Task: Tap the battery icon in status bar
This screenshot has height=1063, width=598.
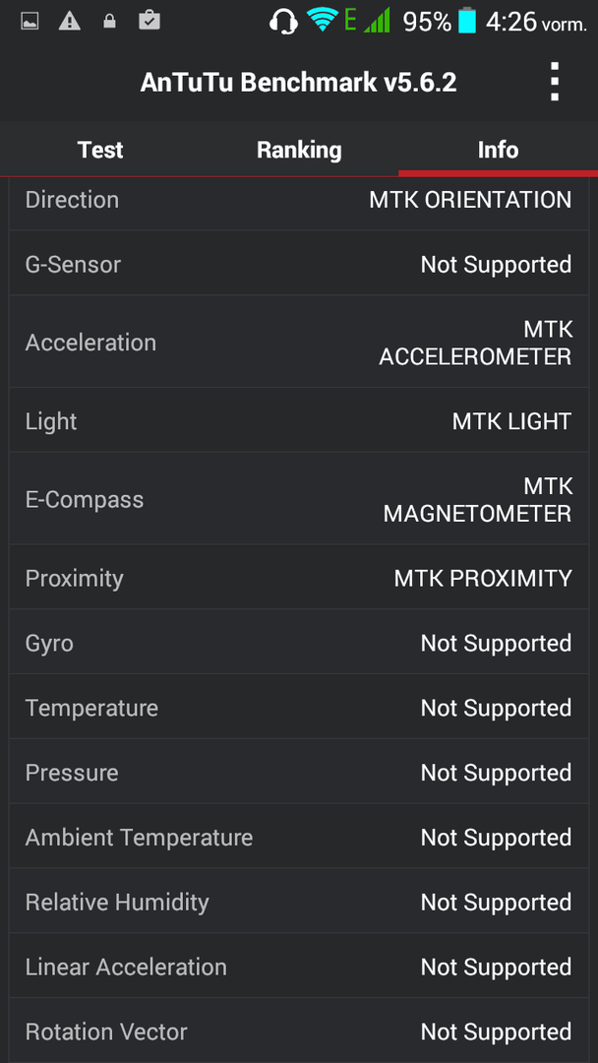Action: click(x=466, y=21)
